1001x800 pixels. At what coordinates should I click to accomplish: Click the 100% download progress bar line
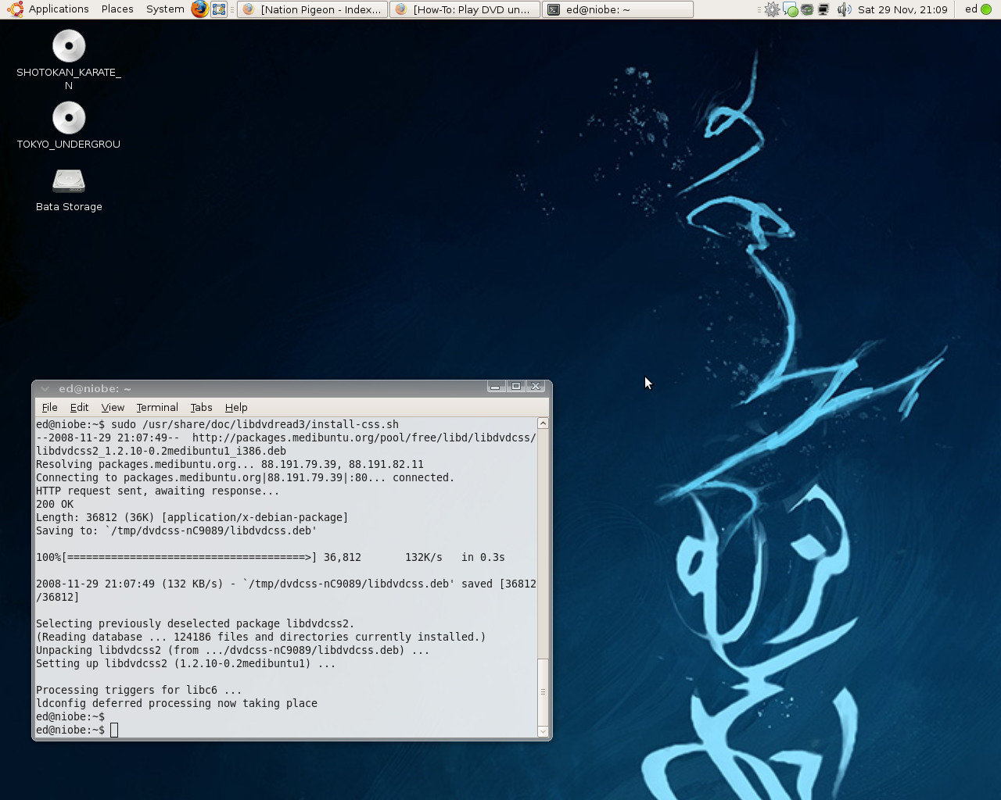(x=271, y=557)
